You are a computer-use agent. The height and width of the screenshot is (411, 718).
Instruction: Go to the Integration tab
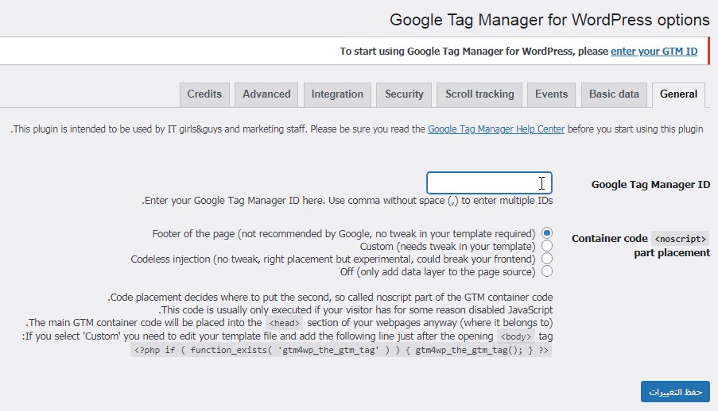(337, 94)
